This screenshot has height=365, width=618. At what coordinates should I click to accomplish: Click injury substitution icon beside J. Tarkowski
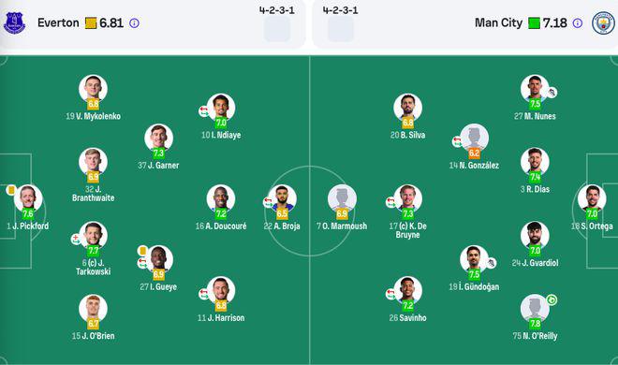(76, 239)
